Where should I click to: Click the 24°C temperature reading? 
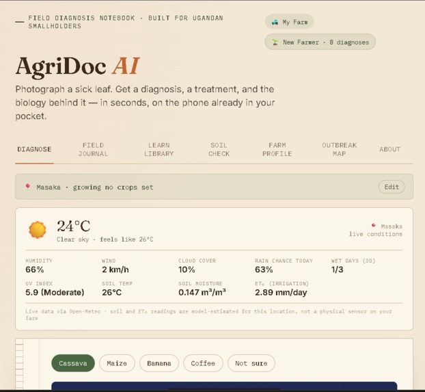[x=74, y=226]
